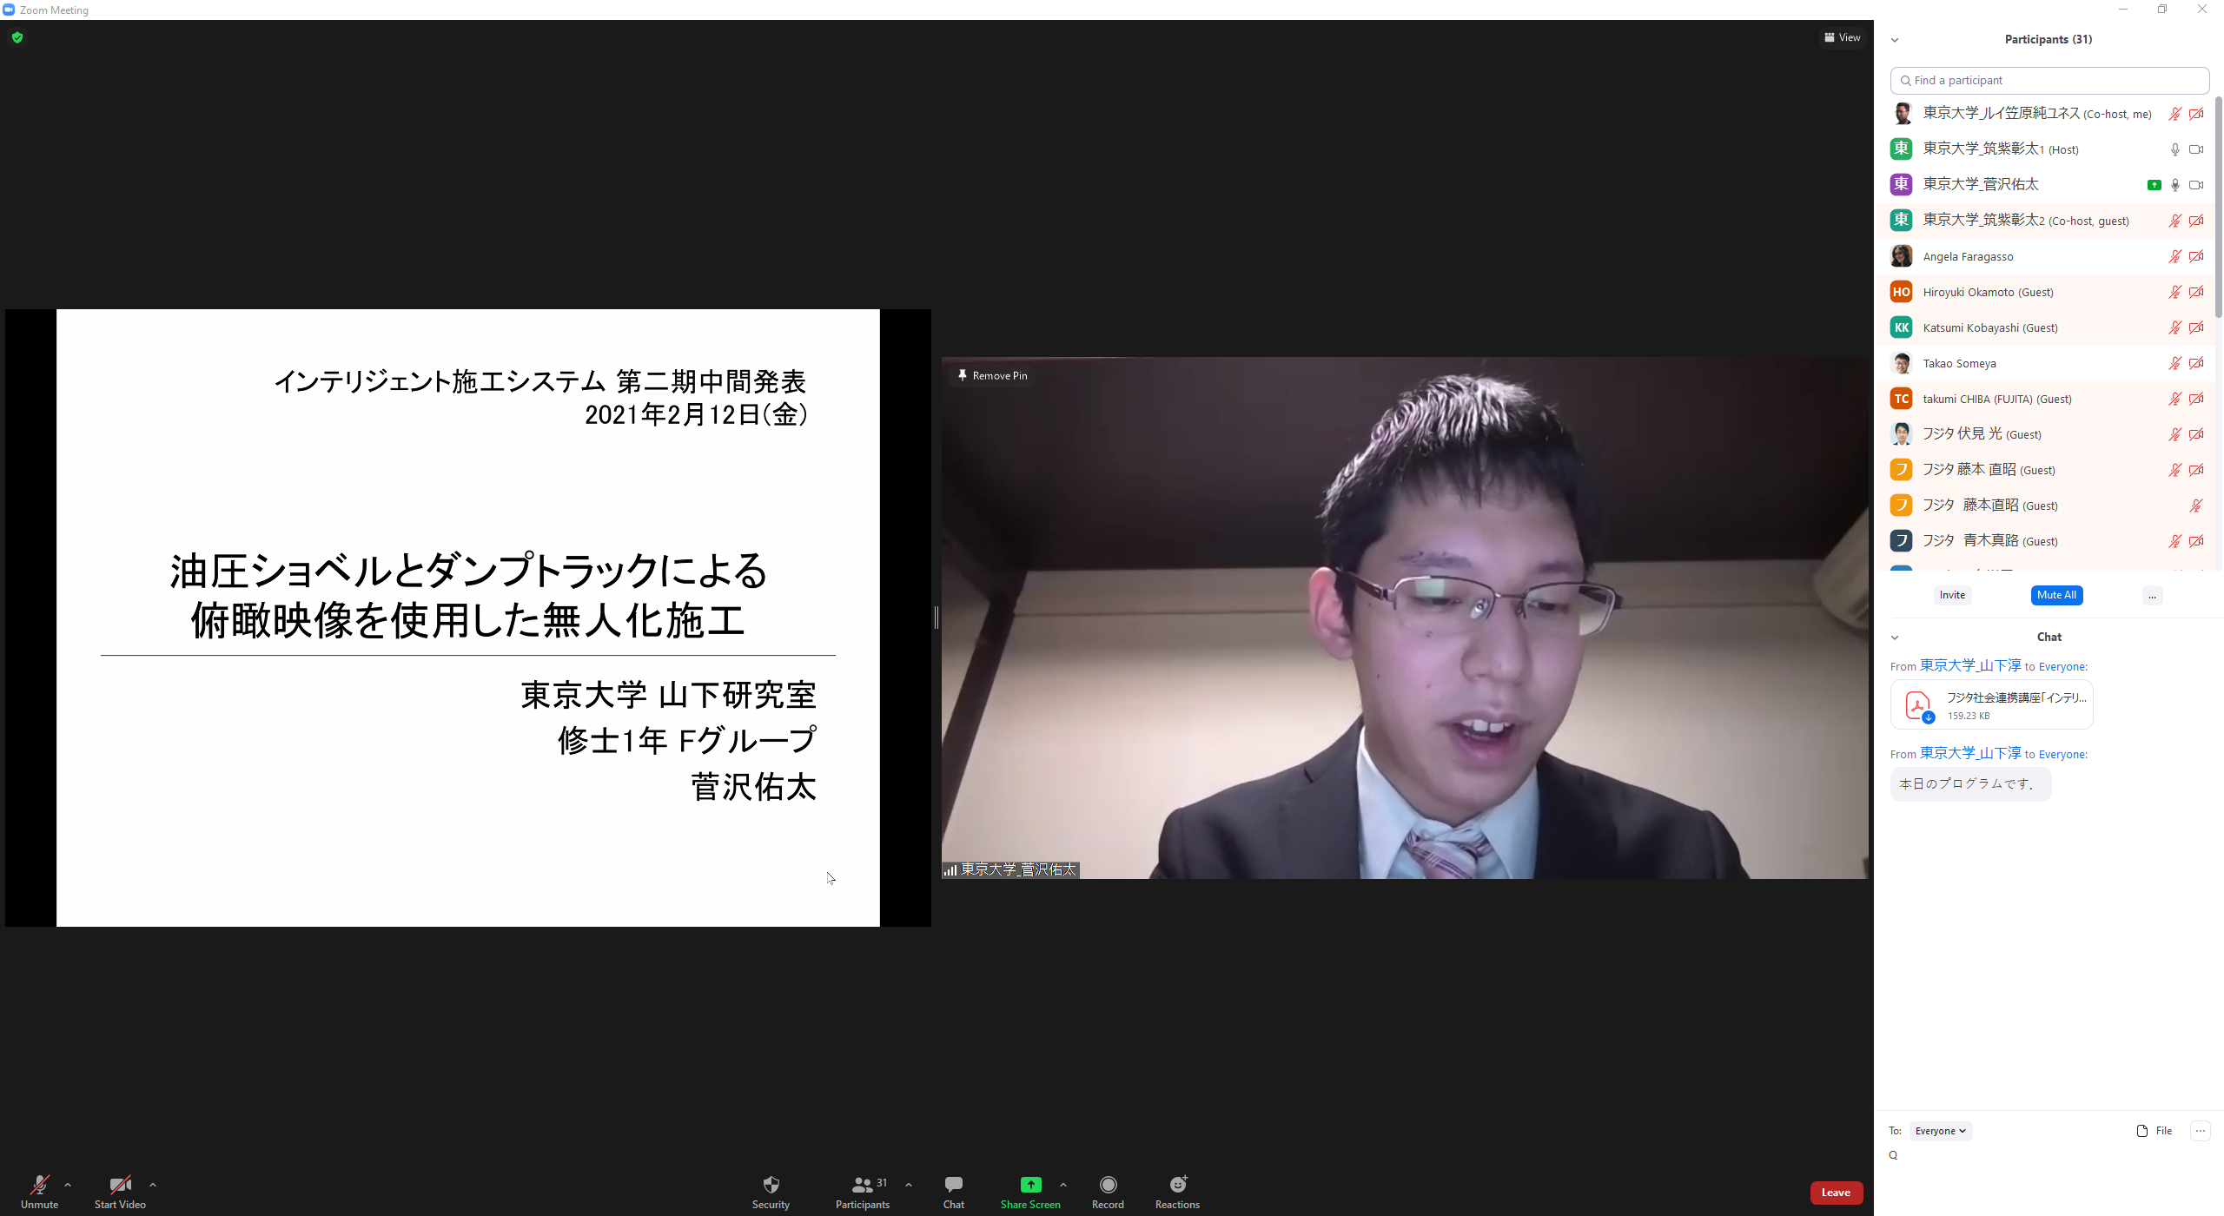Image resolution: width=2224 pixels, height=1216 pixels.
Task: Collapse the Participants panel chevron
Action: coord(1895,40)
